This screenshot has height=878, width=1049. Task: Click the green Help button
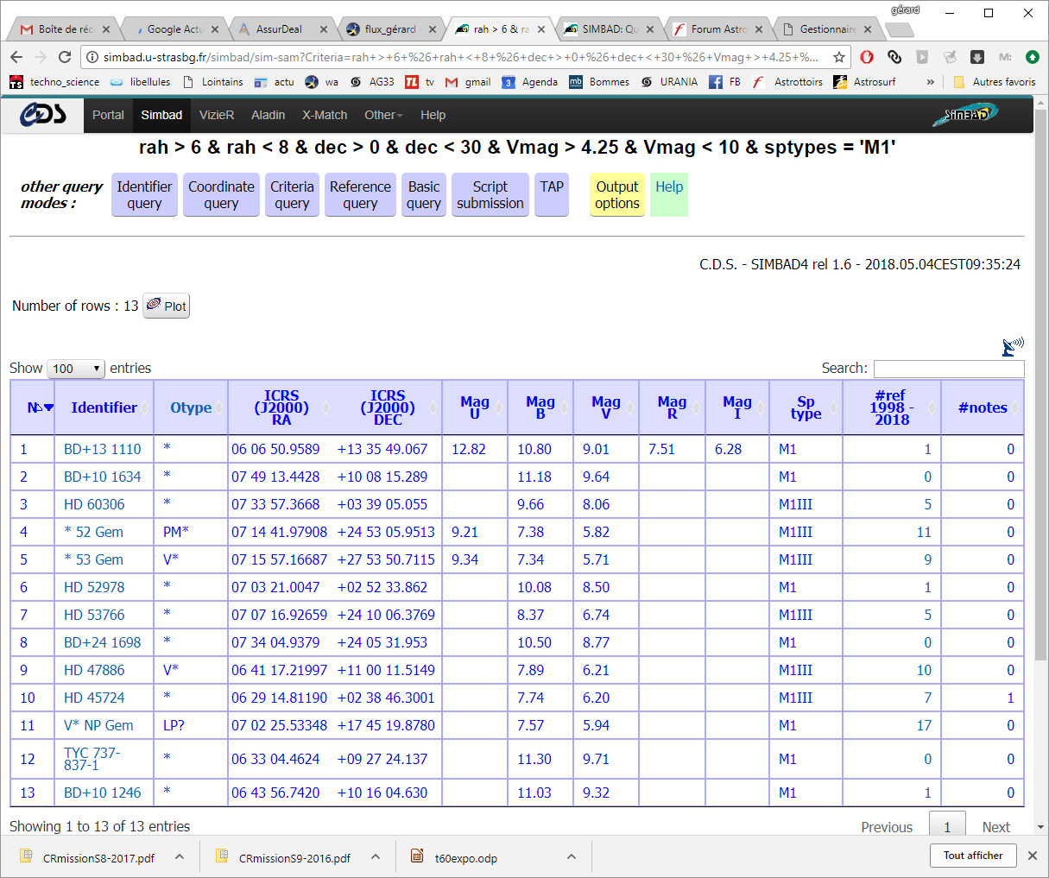point(669,195)
